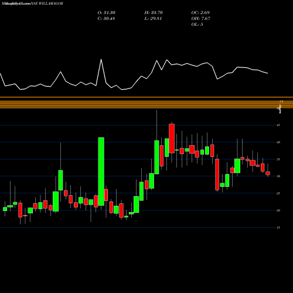Click the 25 price axis label
The height and width of the screenshot is (293, 293).
coord(278,193)
